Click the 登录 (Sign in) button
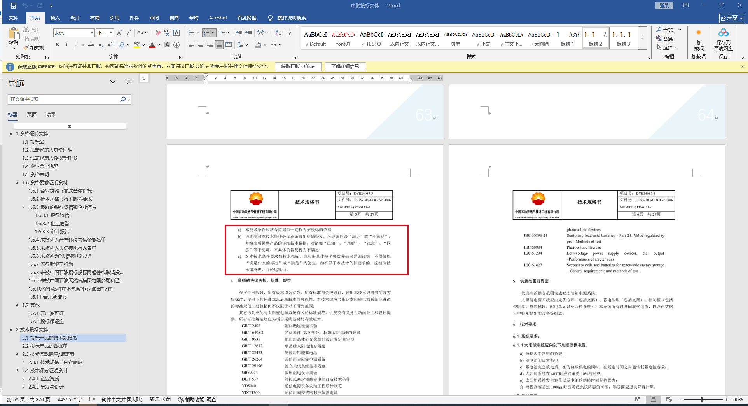This screenshot has height=406, width=748. point(664,6)
